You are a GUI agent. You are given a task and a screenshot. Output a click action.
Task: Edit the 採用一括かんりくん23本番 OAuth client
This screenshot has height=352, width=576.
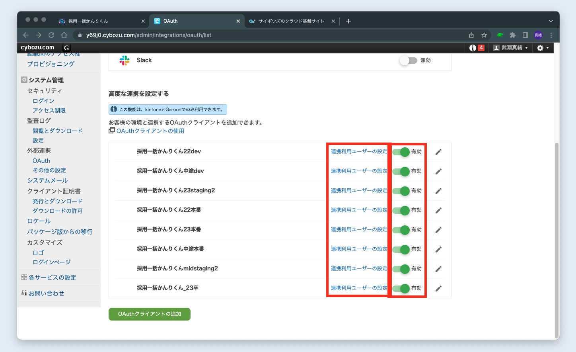click(438, 230)
